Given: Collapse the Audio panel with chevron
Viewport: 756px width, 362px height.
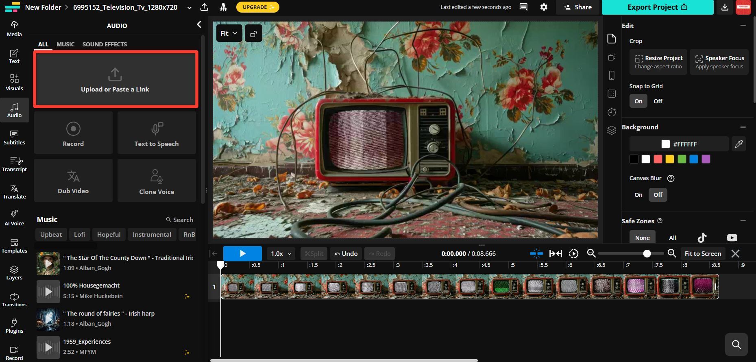Looking at the screenshot, I should 199,25.
